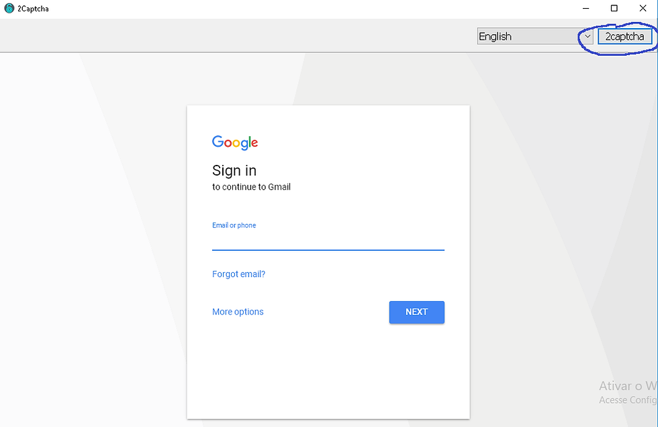Minimize the 2Captcha window

(585, 9)
